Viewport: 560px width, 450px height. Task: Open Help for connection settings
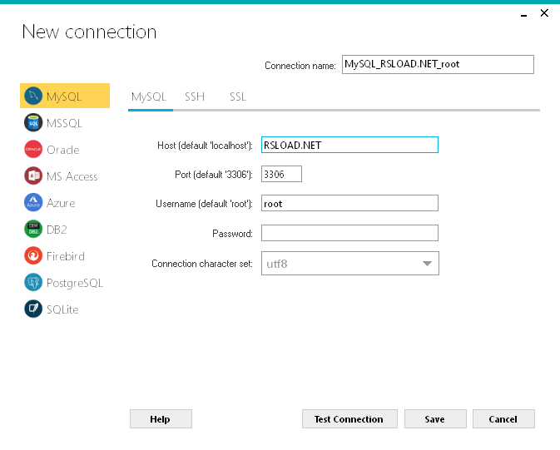[x=161, y=419]
